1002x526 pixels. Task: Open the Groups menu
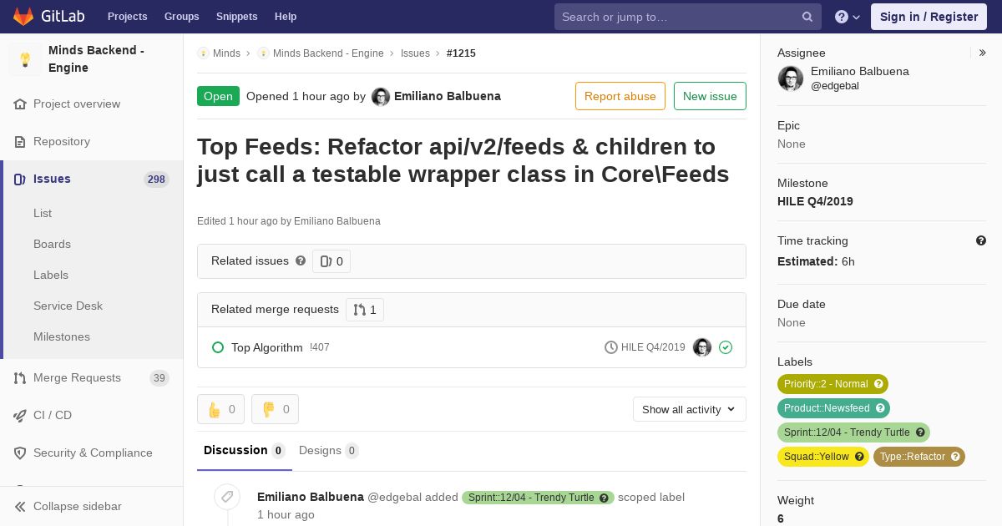(182, 17)
